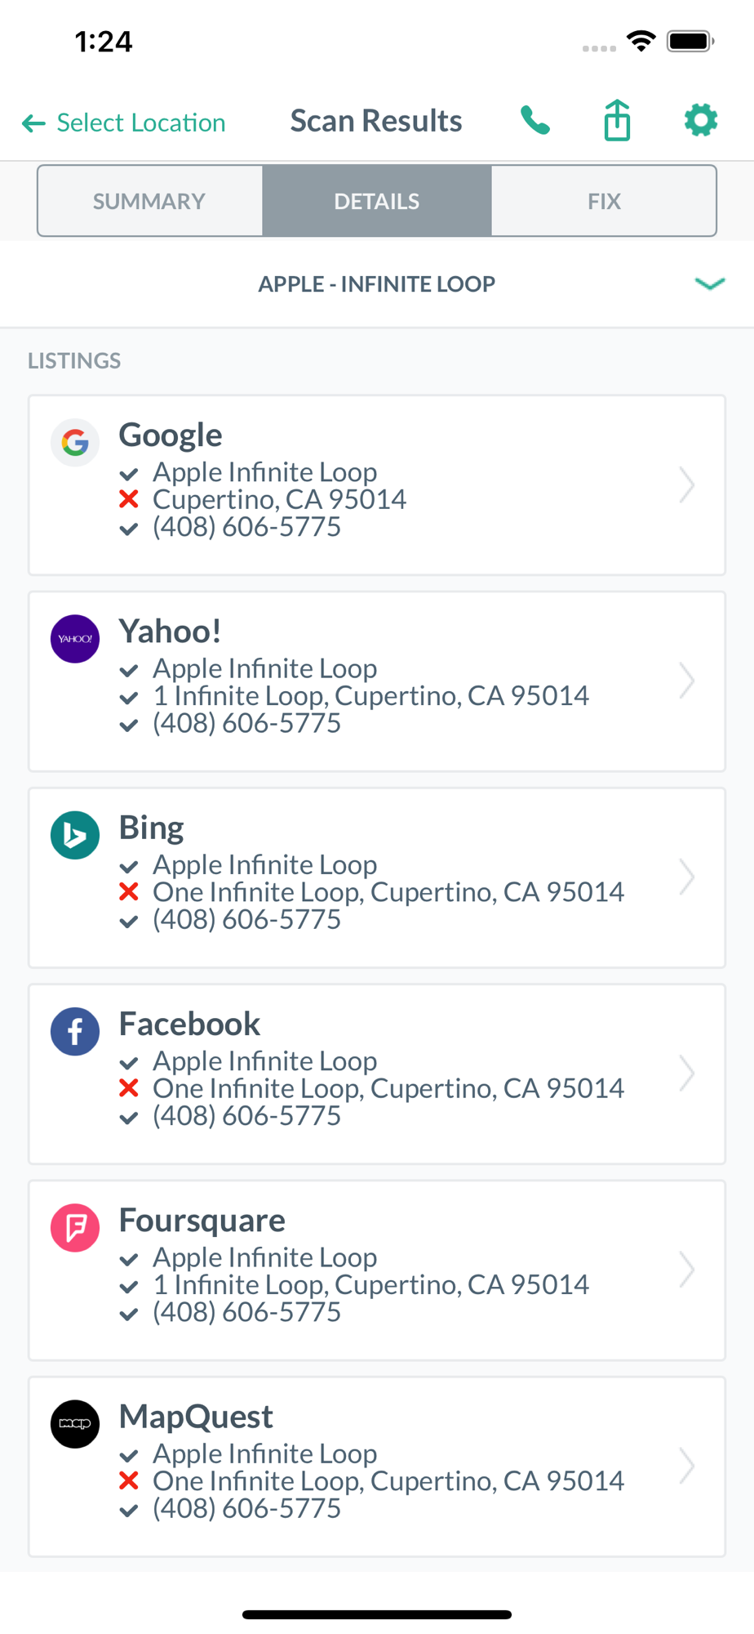Open Google listing via its chevron
Viewport: 754px width, 1634px height.
[687, 485]
